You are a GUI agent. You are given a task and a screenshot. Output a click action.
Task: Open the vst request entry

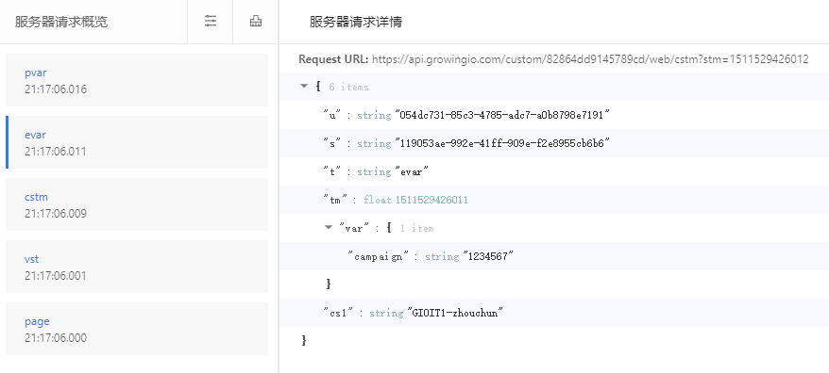pyautogui.click(x=137, y=267)
